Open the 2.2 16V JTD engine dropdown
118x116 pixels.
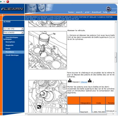(x=14, y=29)
